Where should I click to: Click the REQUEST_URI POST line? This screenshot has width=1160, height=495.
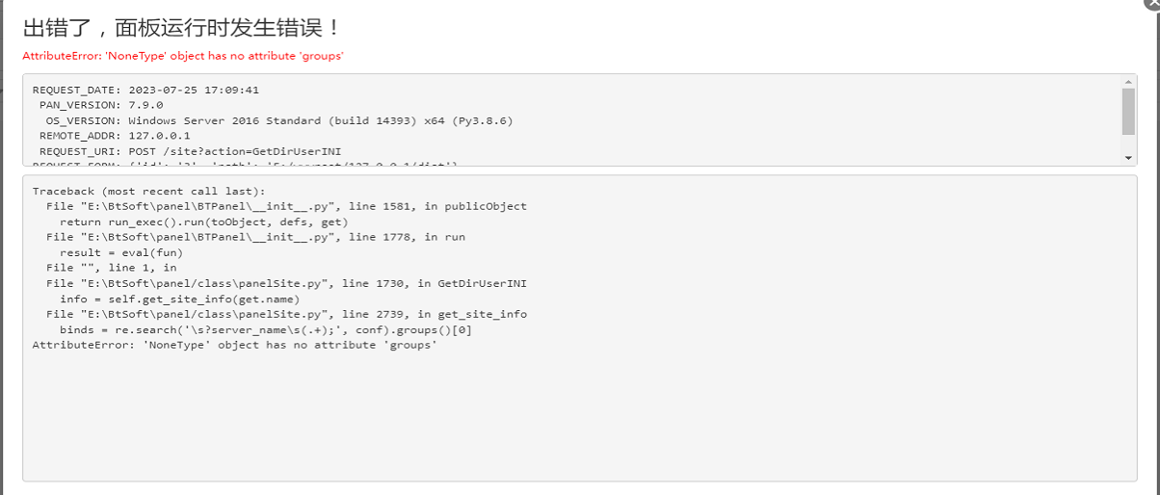[x=190, y=151]
